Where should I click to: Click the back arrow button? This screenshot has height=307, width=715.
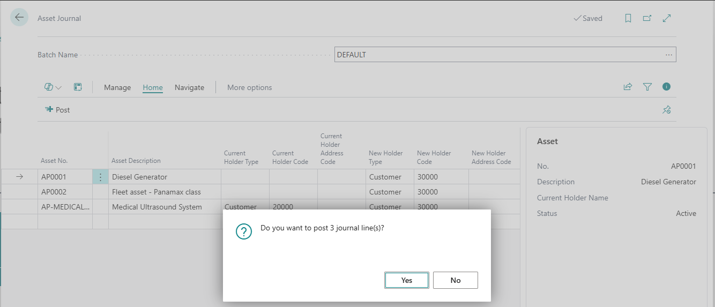coord(19,18)
